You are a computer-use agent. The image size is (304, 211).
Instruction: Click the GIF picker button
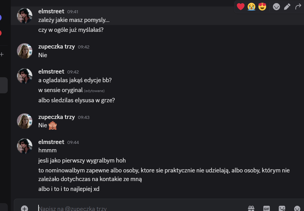pos(266,208)
